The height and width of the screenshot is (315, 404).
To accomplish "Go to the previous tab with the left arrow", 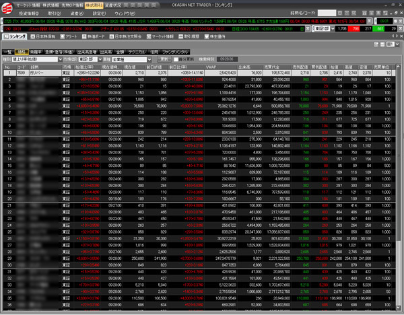I will (393, 36).
